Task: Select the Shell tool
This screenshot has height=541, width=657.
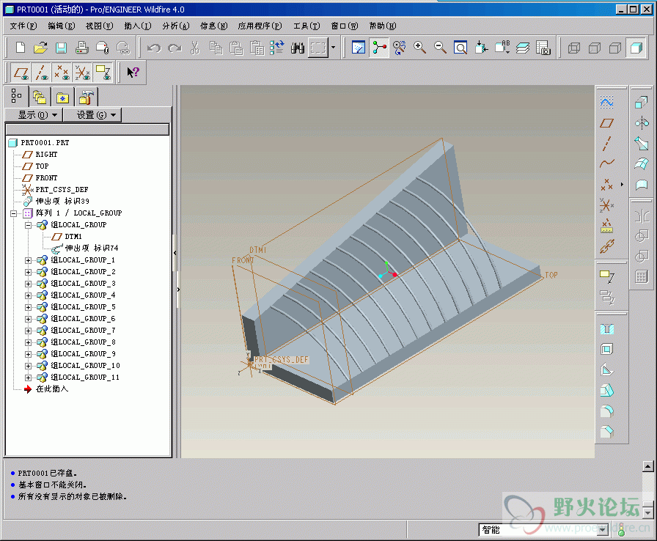Action: click(x=606, y=349)
